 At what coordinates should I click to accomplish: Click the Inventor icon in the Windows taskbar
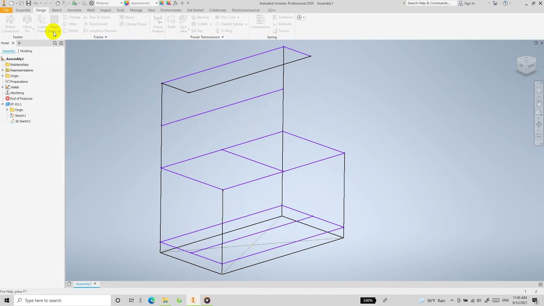coord(193,300)
